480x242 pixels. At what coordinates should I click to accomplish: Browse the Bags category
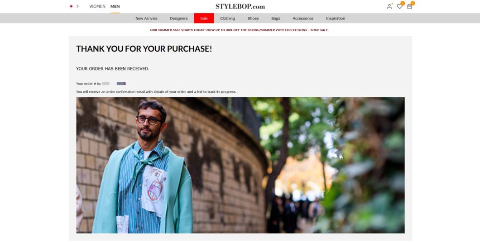[275, 19]
